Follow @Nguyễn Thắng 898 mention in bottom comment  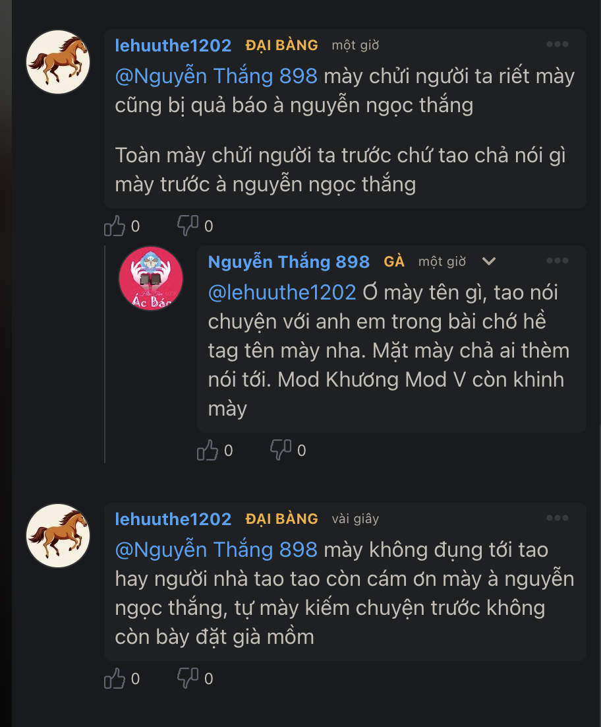coord(216,550)
